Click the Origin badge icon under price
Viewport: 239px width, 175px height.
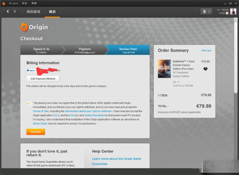pos(206,69)
